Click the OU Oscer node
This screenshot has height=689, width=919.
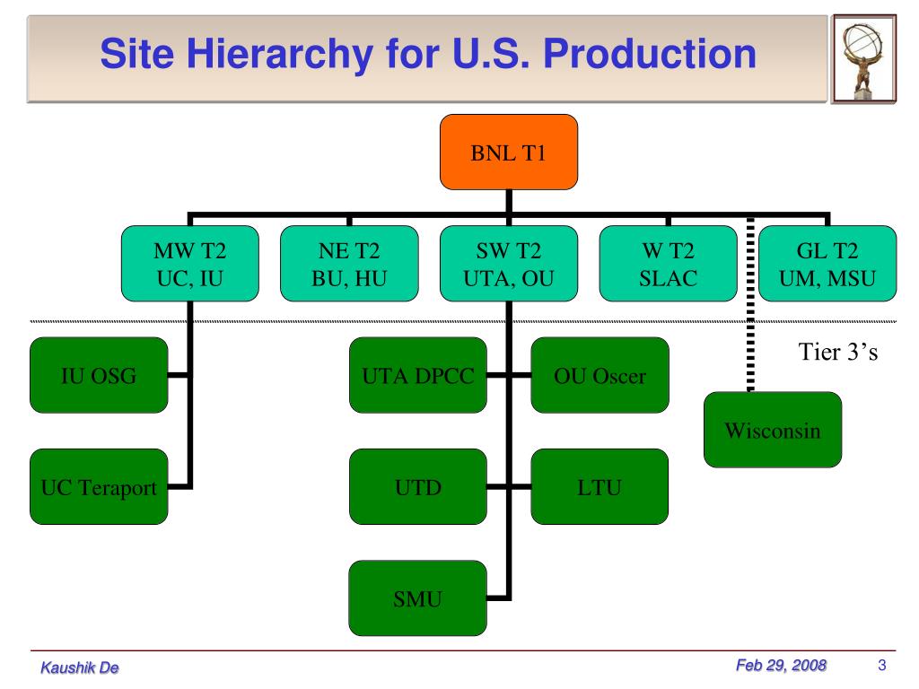600,375
